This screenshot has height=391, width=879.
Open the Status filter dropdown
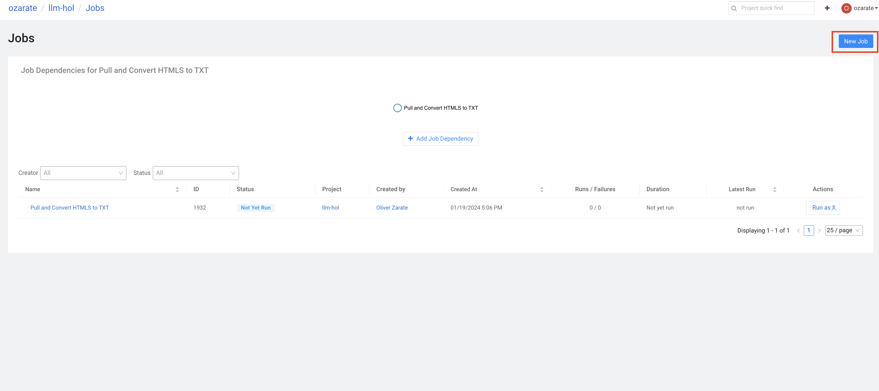click(x=196, y=173)
